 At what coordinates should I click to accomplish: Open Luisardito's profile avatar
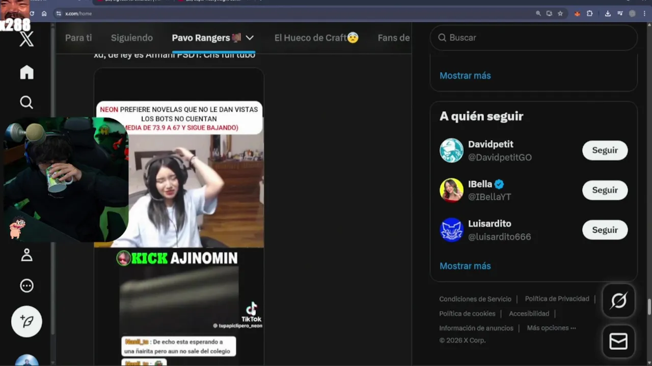pos(451,230)
